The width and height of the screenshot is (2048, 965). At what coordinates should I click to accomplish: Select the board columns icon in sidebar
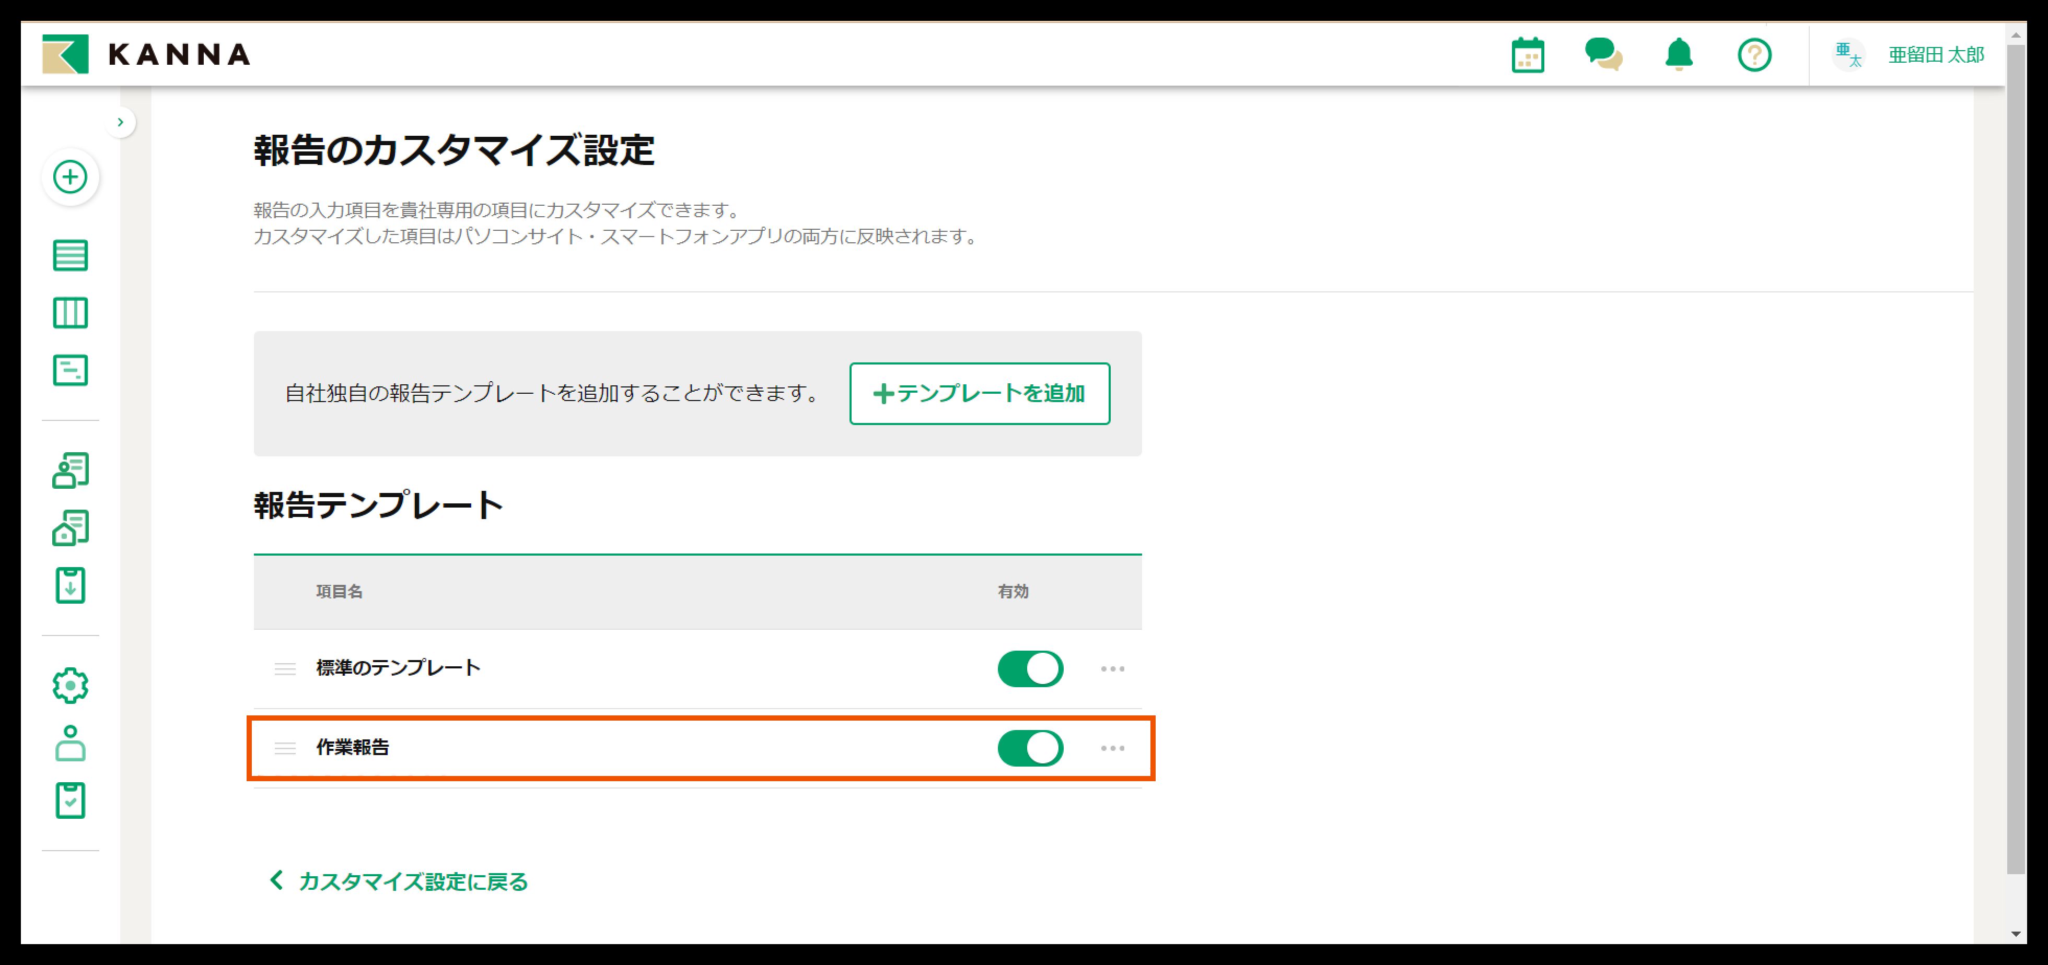click(x=70, y=312)
